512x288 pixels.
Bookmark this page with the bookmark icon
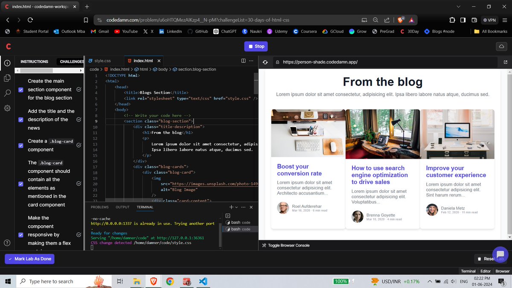point(86,20)
